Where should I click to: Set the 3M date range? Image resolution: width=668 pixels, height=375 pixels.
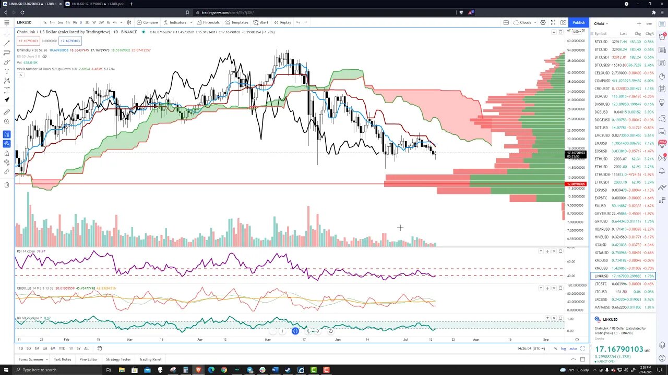pos(45,348)
